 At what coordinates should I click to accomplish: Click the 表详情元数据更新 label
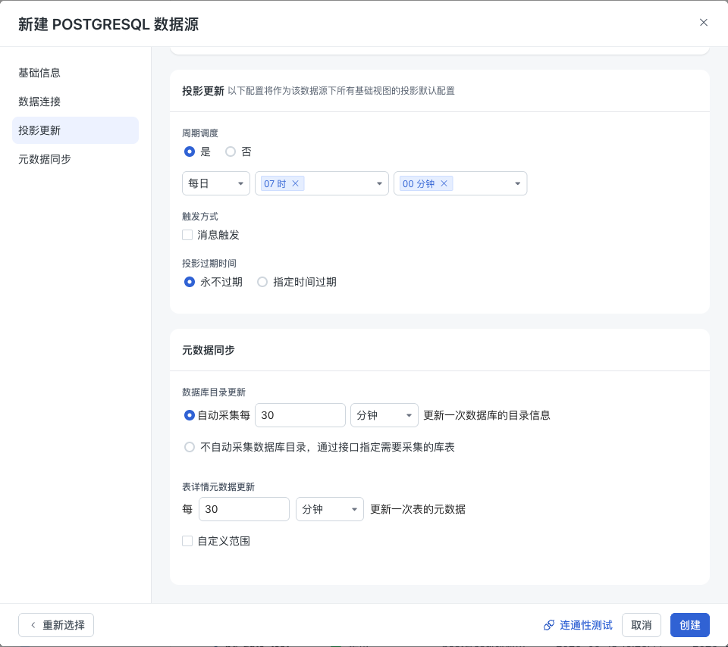[218, 487]
